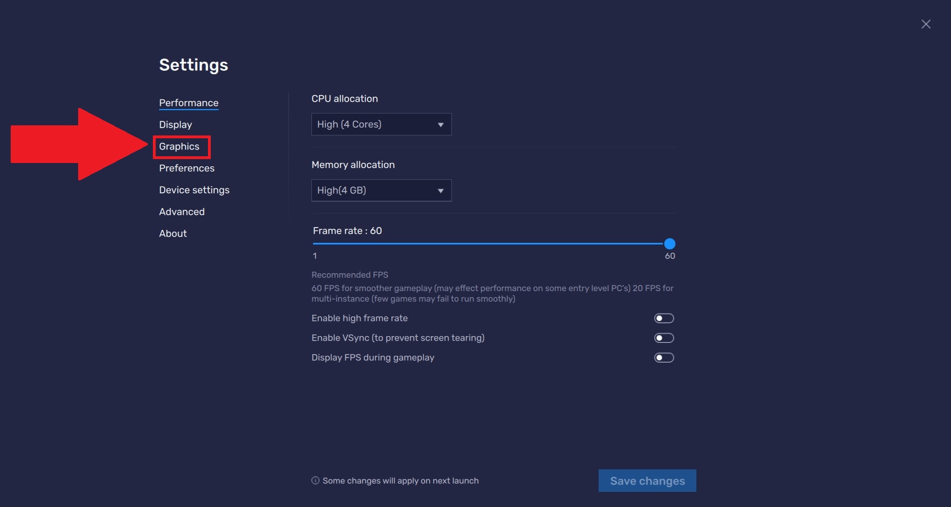Viewport: 951px width, 507px height.
Task: Click the Frame rate slider handle
Action: coord(669,244)
